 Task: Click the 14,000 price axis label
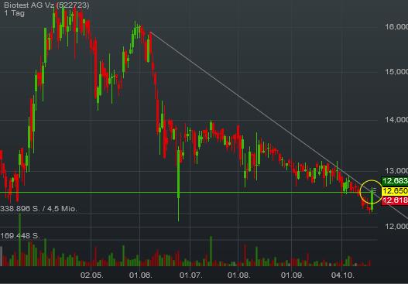pyautogui.click(x=396, y=119)
